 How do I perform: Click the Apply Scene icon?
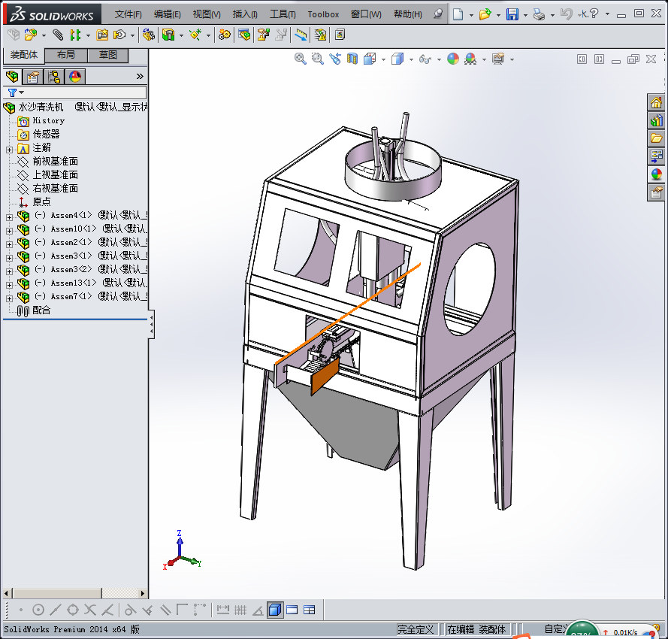pos(470,59)
